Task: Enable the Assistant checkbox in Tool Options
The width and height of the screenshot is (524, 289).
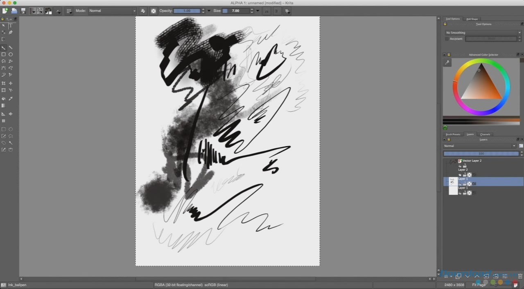Action: 447,39
